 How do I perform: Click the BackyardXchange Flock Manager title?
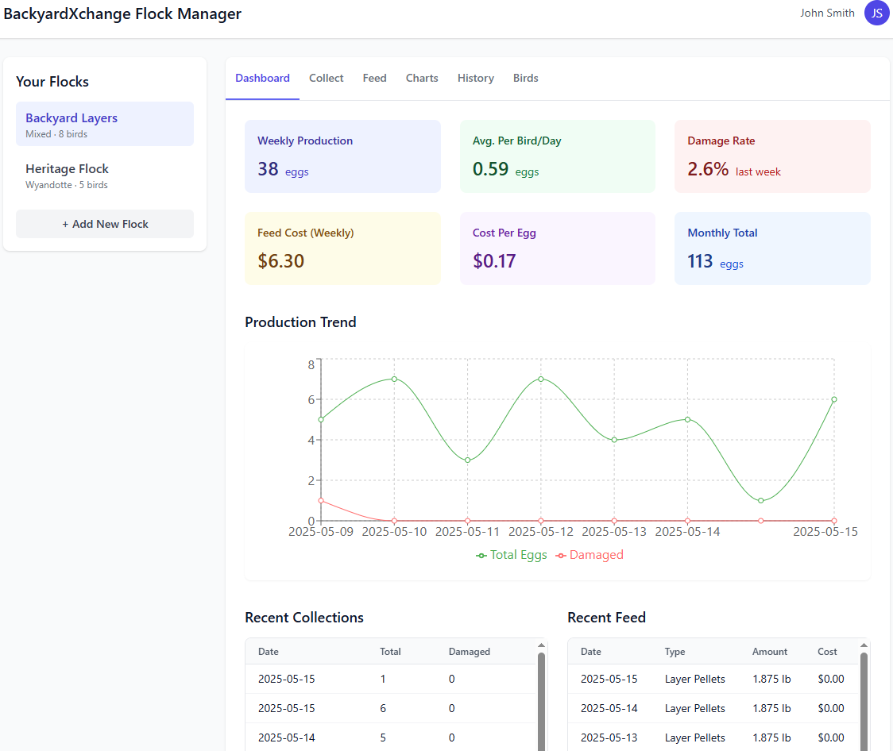coord(122,13)
